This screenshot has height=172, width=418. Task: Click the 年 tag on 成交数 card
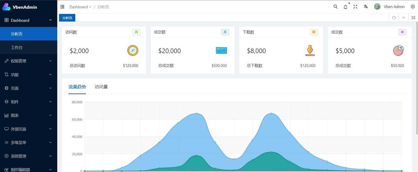402,32
